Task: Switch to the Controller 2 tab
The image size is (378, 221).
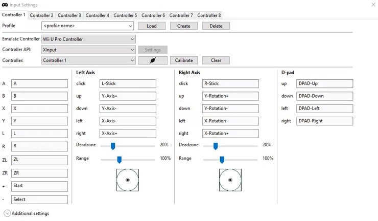Action: coord(41,15)
